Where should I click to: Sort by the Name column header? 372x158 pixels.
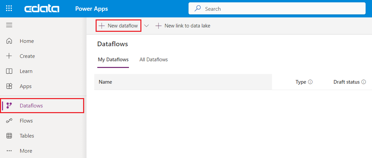pos(105,82)
